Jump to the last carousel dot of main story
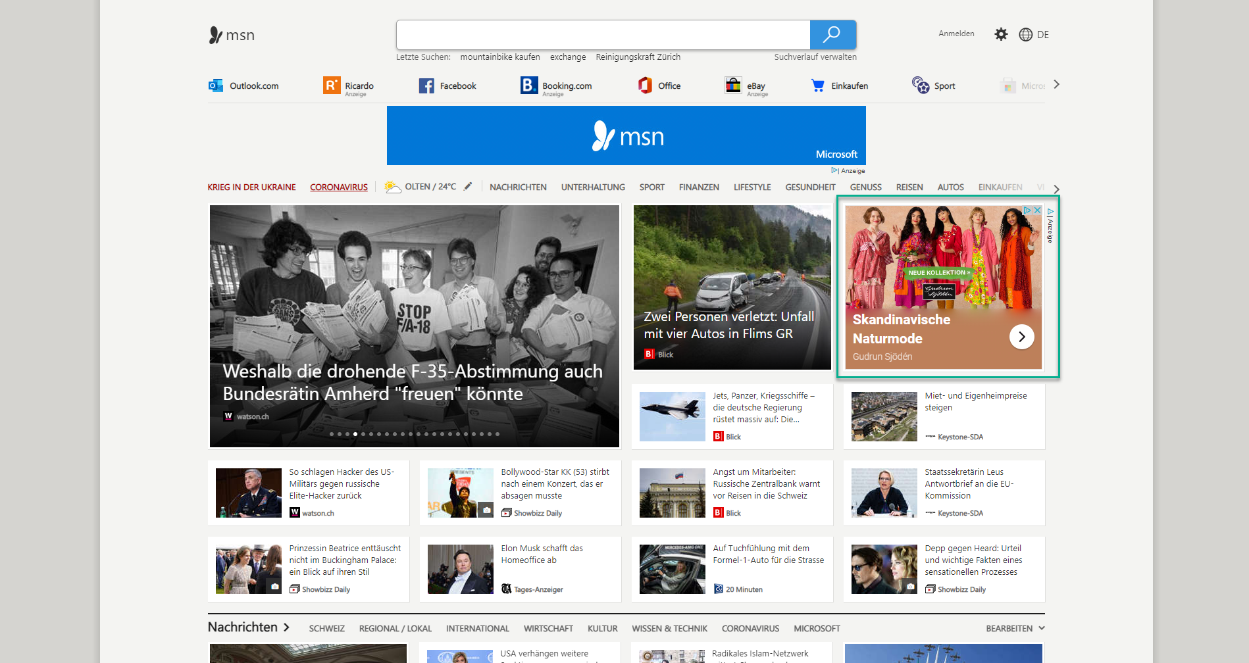 click(497, 434)
